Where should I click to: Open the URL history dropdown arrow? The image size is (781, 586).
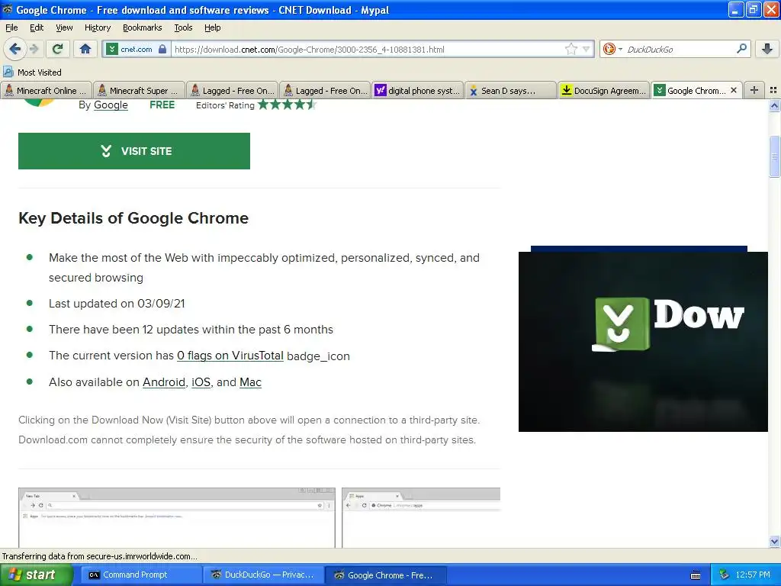[x=587, y=49]
